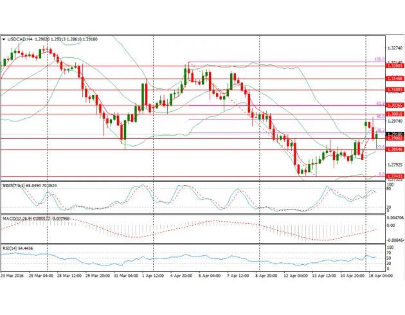Select the Fibonacci 50.0 retracement label

pyautogui.click(x=379, y=116)
